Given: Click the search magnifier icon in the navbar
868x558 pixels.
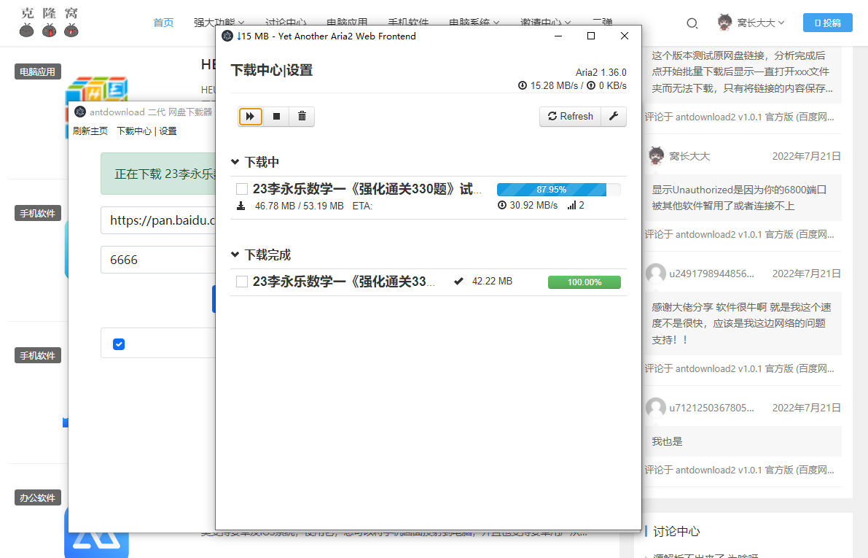Looking at the screenshot, I should 691,23.
